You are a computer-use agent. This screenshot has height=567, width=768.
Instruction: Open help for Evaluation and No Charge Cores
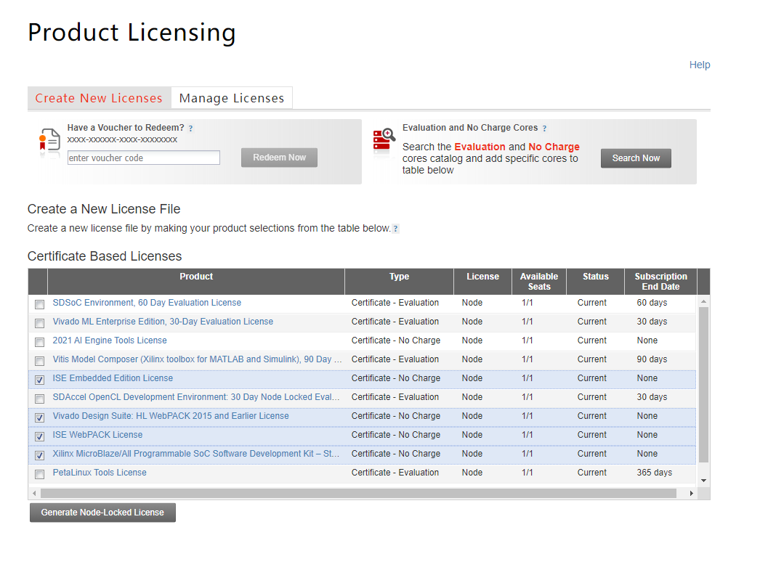[x=544, y=127]
